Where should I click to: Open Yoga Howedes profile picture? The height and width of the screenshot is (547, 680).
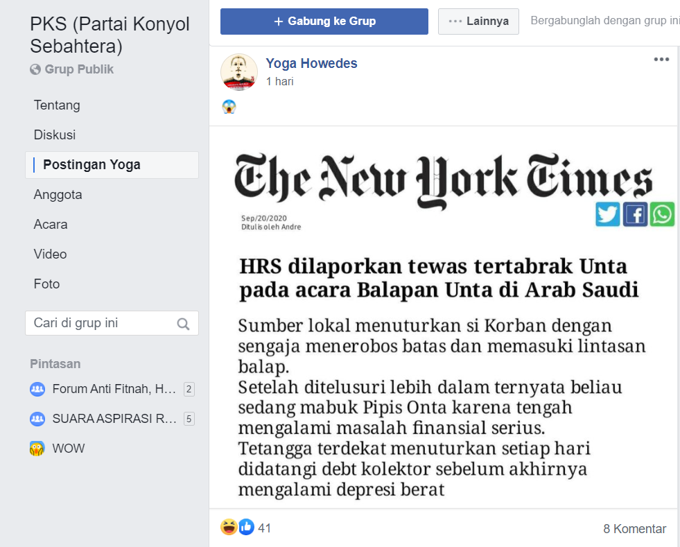[239, 72]
